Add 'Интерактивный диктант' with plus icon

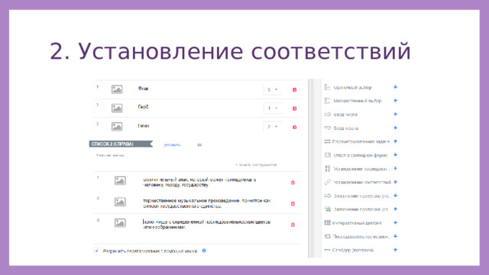(396, 222)
